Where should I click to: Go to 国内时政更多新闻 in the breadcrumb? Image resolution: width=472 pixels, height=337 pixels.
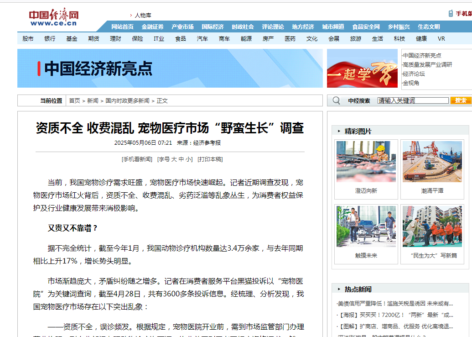tap(127, 100)
